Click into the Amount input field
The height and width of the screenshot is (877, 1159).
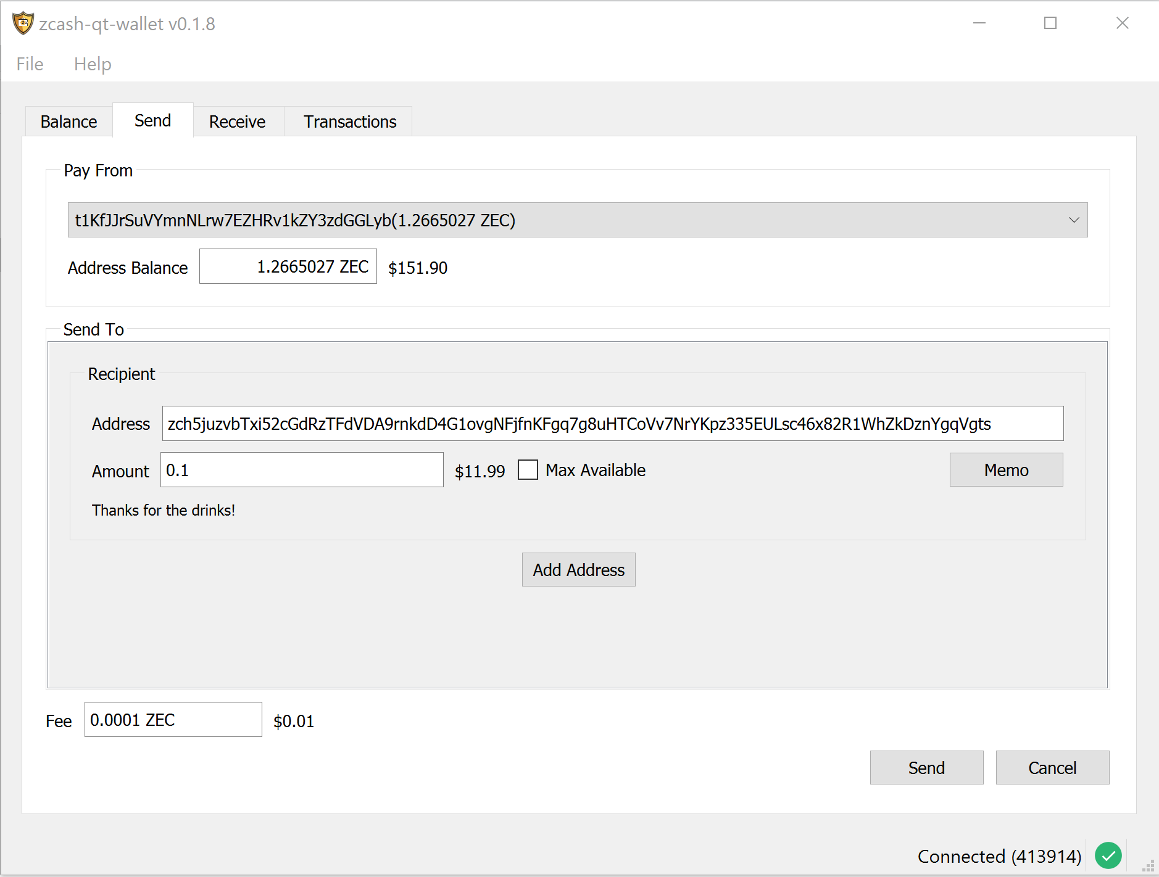(x=301, y=470)
